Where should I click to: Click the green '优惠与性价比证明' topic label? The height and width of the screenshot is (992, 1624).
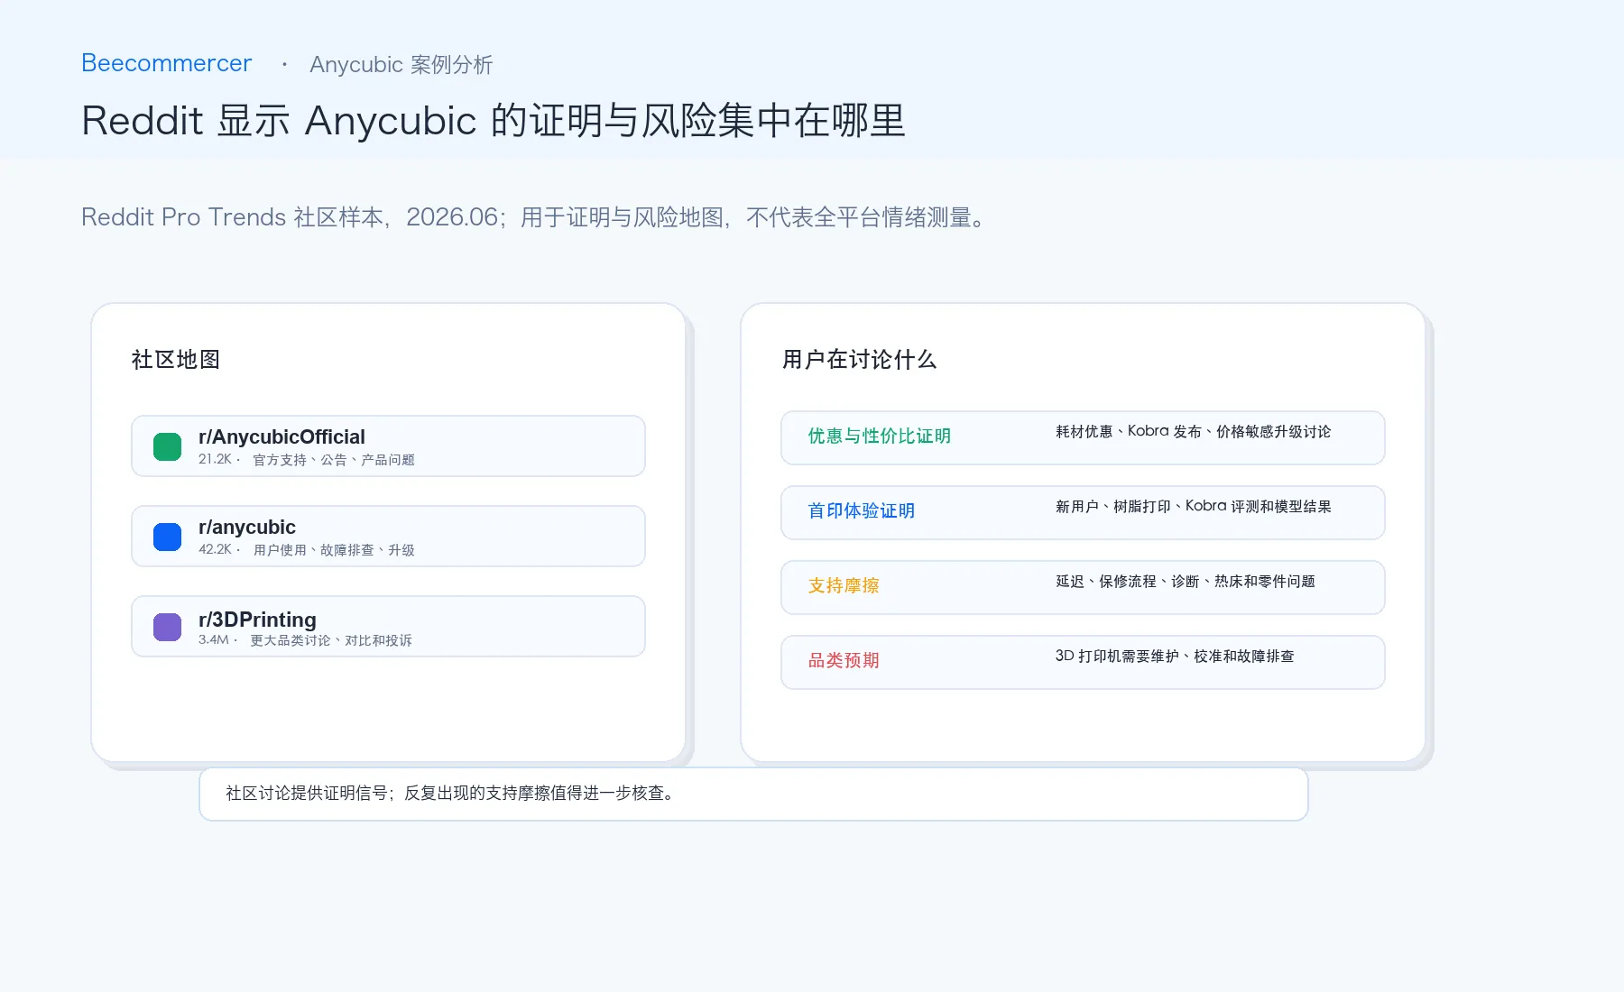880,436
